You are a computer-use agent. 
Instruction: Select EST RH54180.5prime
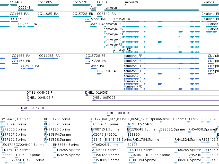pos(57,129)
